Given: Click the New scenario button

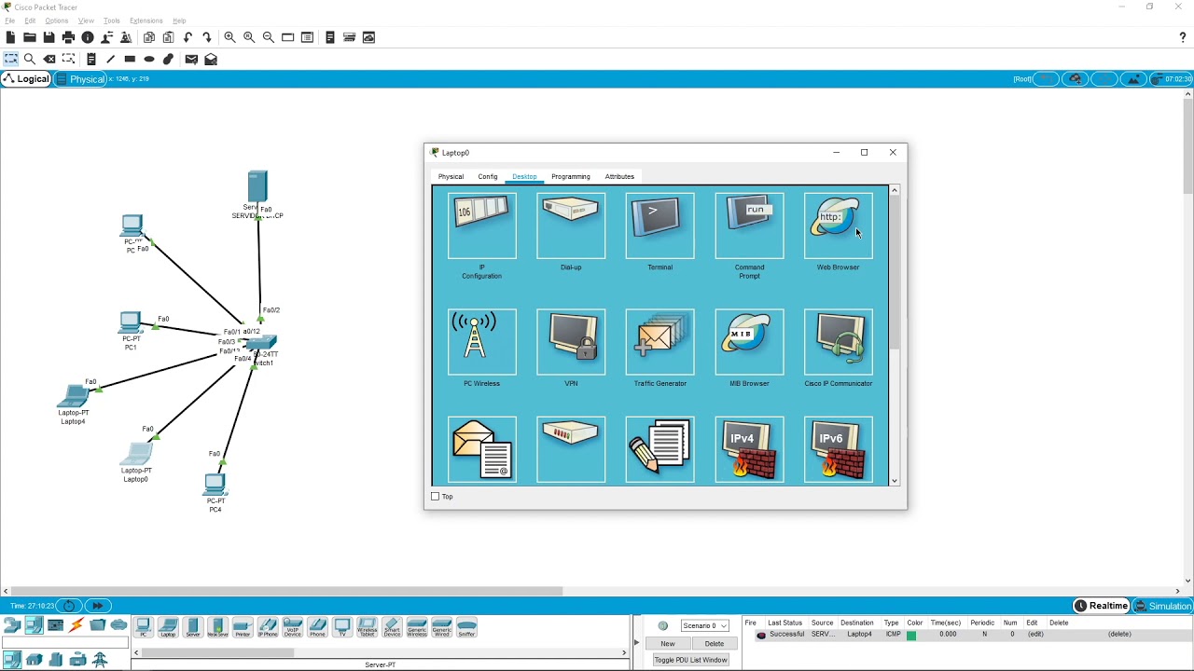Looking at the screenshot, I should (x=668, y=643).
